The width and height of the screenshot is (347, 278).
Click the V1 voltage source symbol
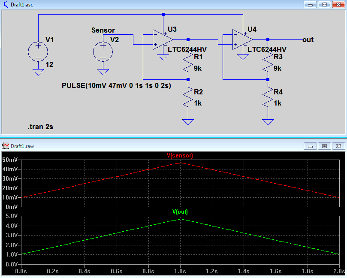38,52
